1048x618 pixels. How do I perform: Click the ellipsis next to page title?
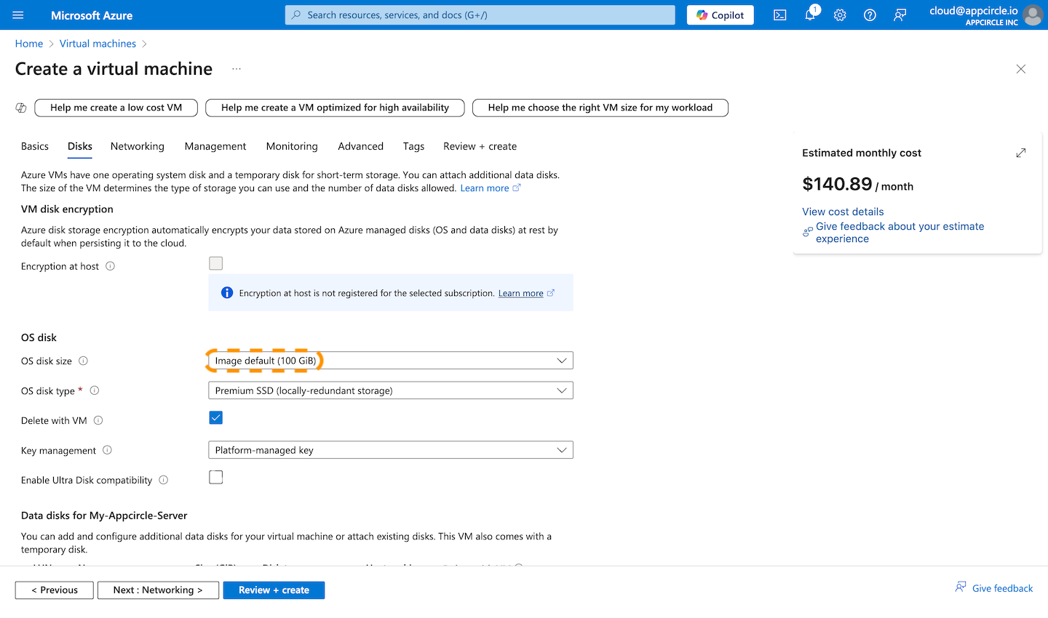pos(237,69)
